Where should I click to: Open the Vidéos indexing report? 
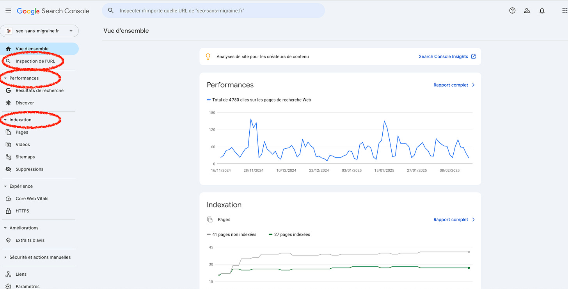click(x=23, y=145)
